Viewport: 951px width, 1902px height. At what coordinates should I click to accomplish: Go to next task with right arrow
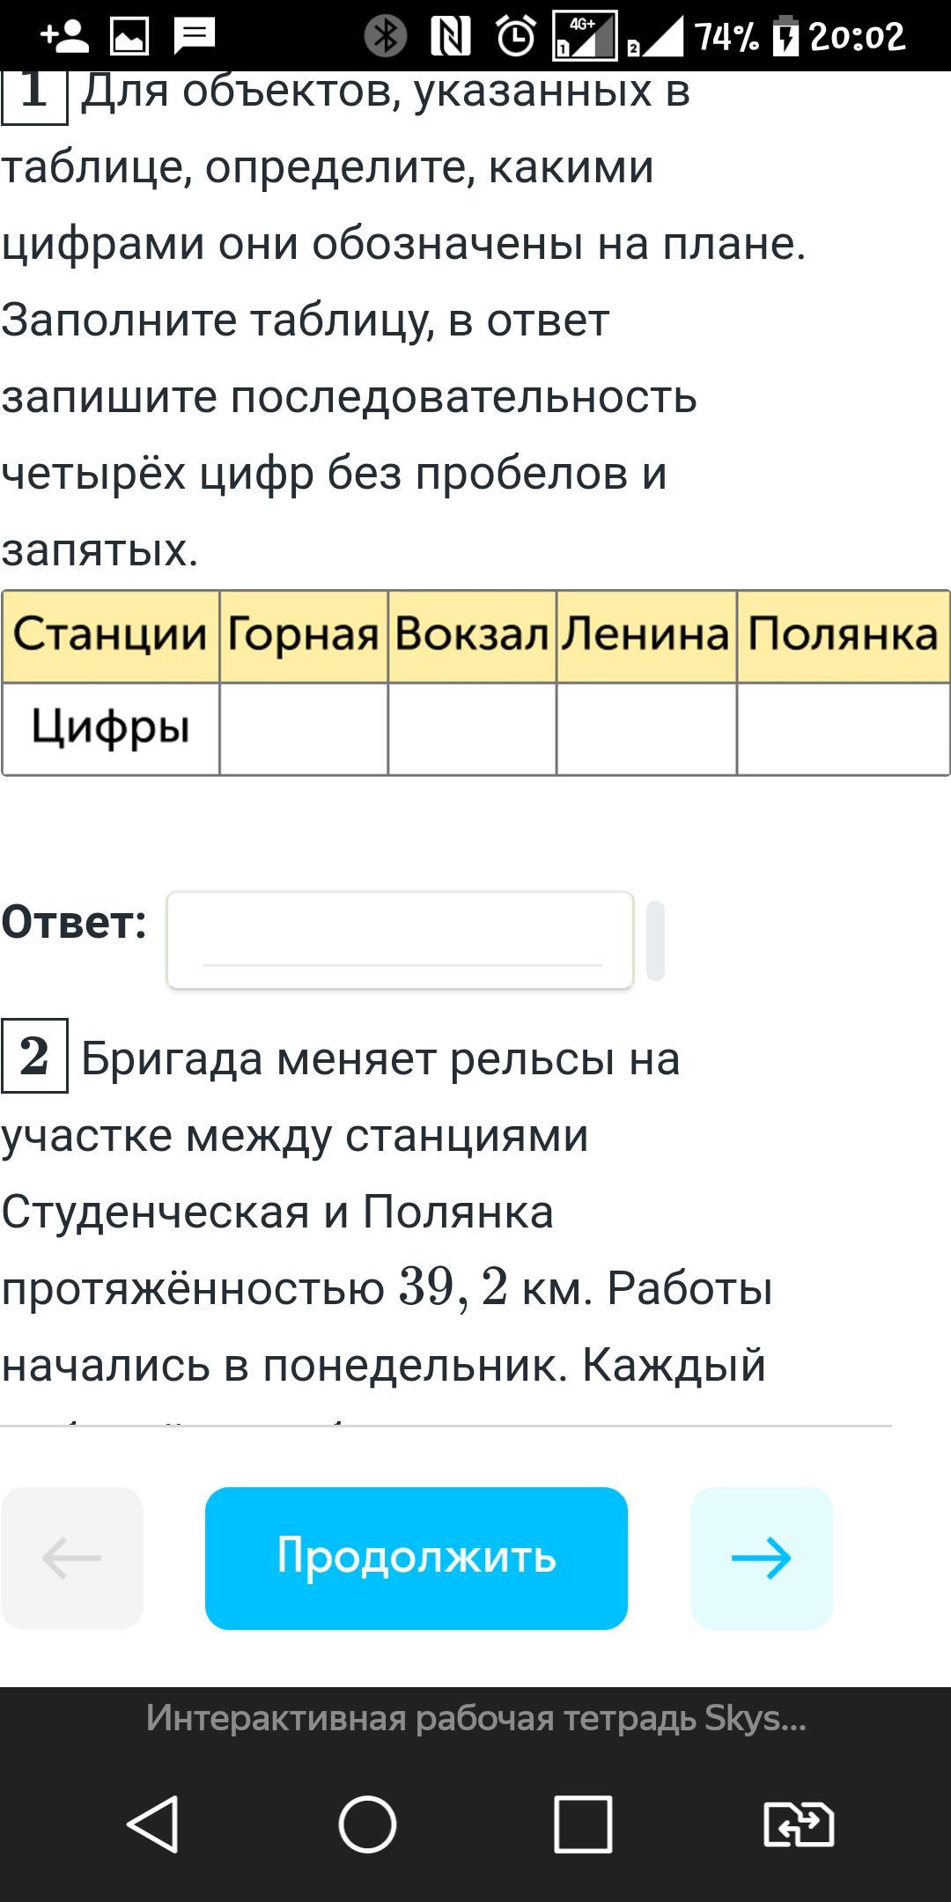coord(762,1558)
